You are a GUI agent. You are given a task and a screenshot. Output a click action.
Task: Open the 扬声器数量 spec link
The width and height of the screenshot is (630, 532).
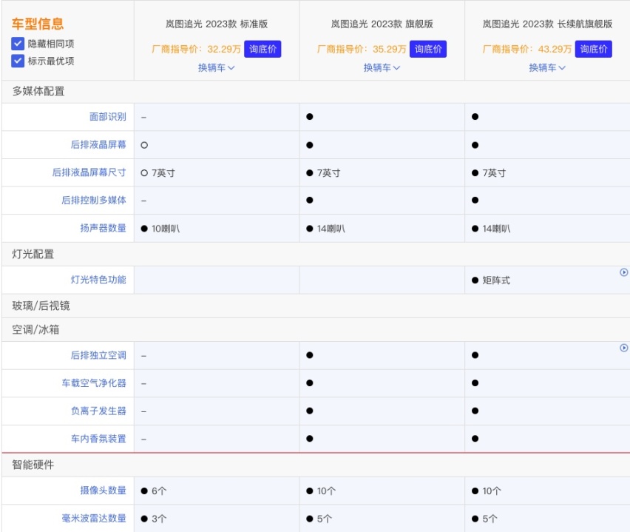104,228
